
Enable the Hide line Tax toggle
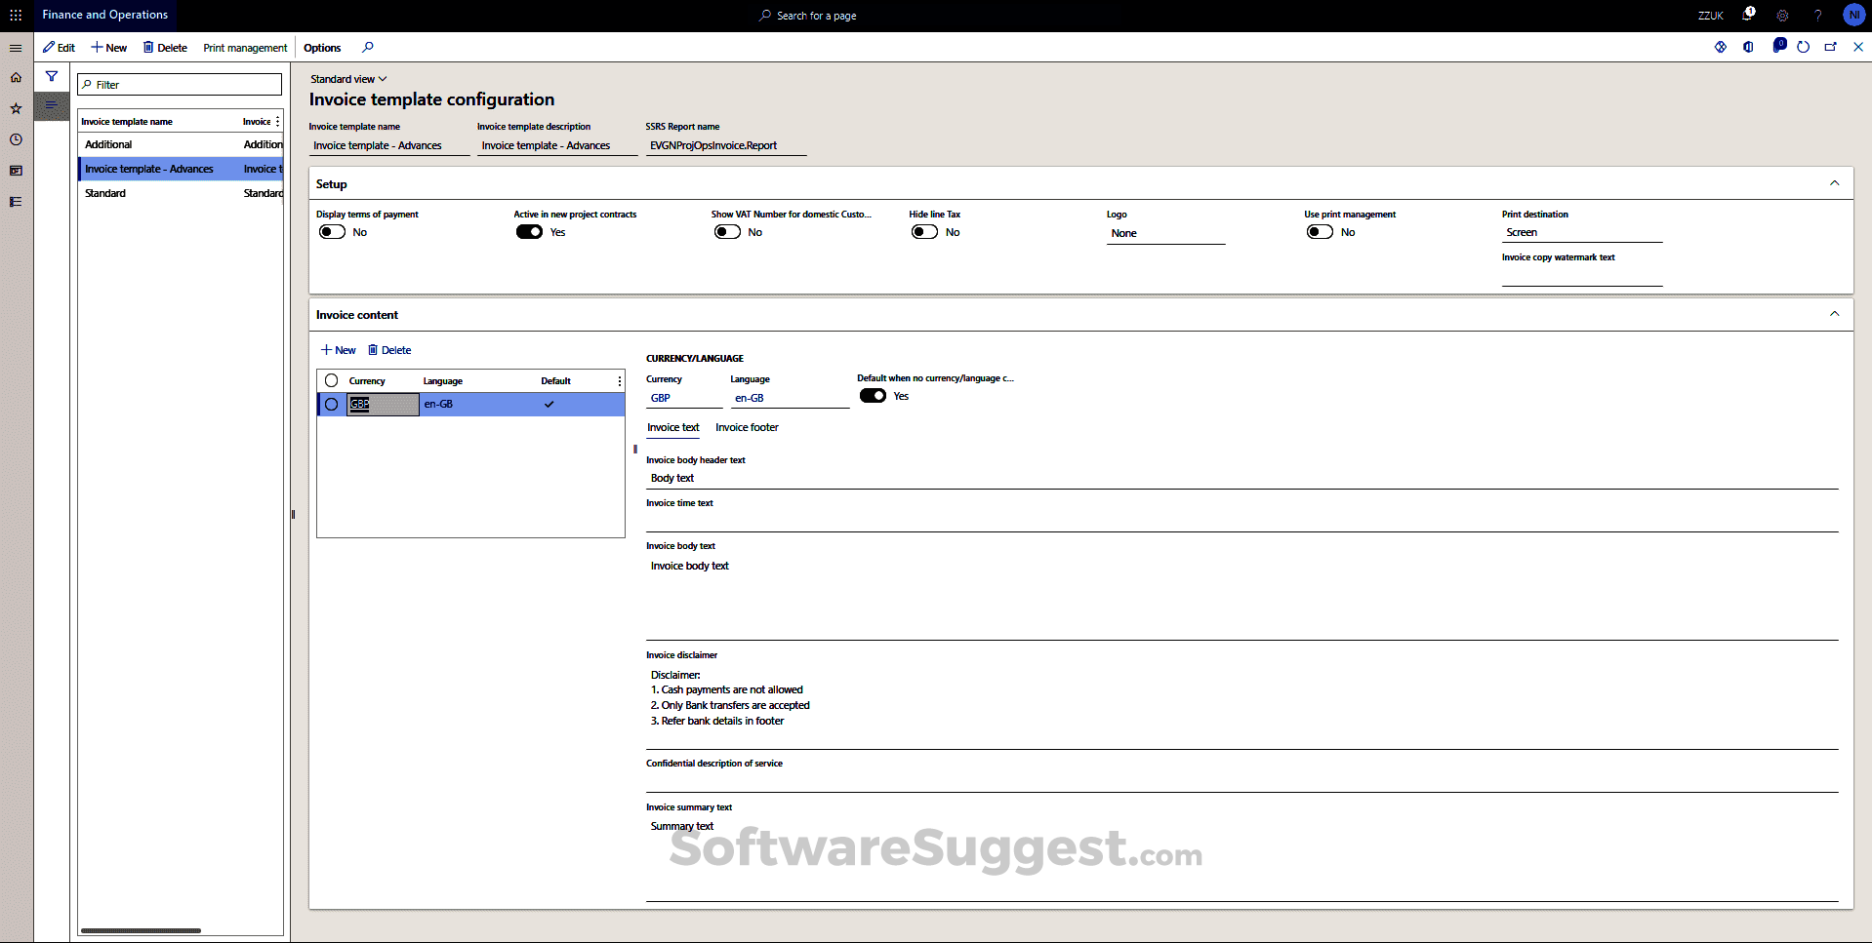point(924,232)
